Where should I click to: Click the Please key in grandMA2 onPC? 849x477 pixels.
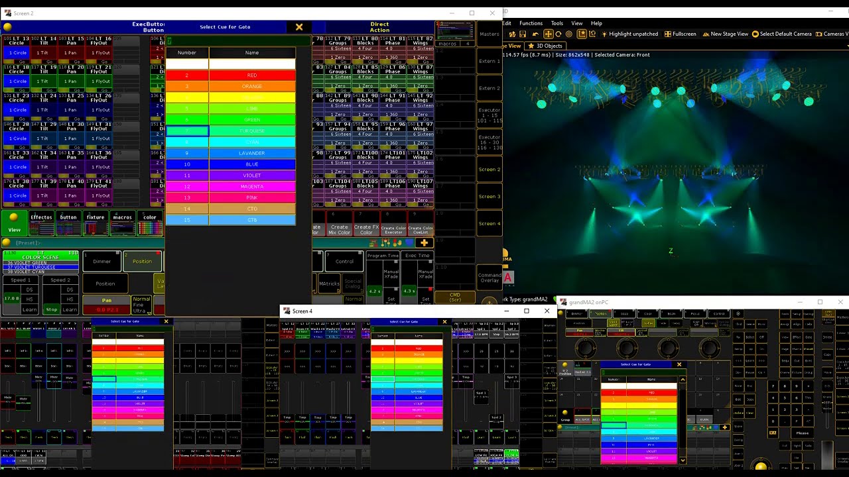(803, 433)
